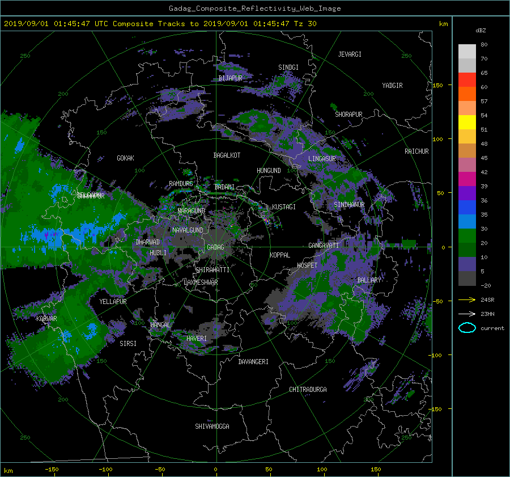Click the HANGAL city label
The image size is (510, 477).
click(x=160, y=325)
